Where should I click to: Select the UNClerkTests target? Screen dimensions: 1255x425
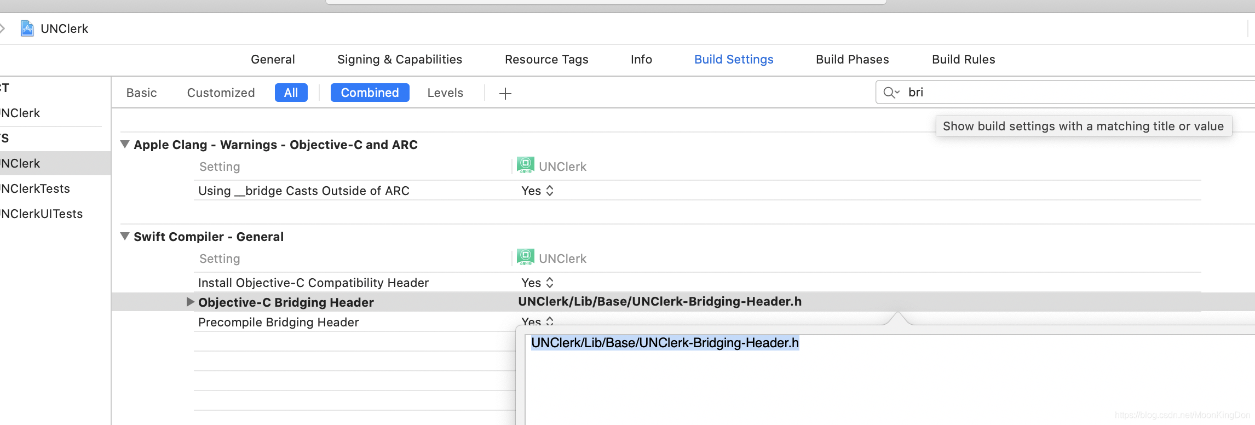coord(35,188)
